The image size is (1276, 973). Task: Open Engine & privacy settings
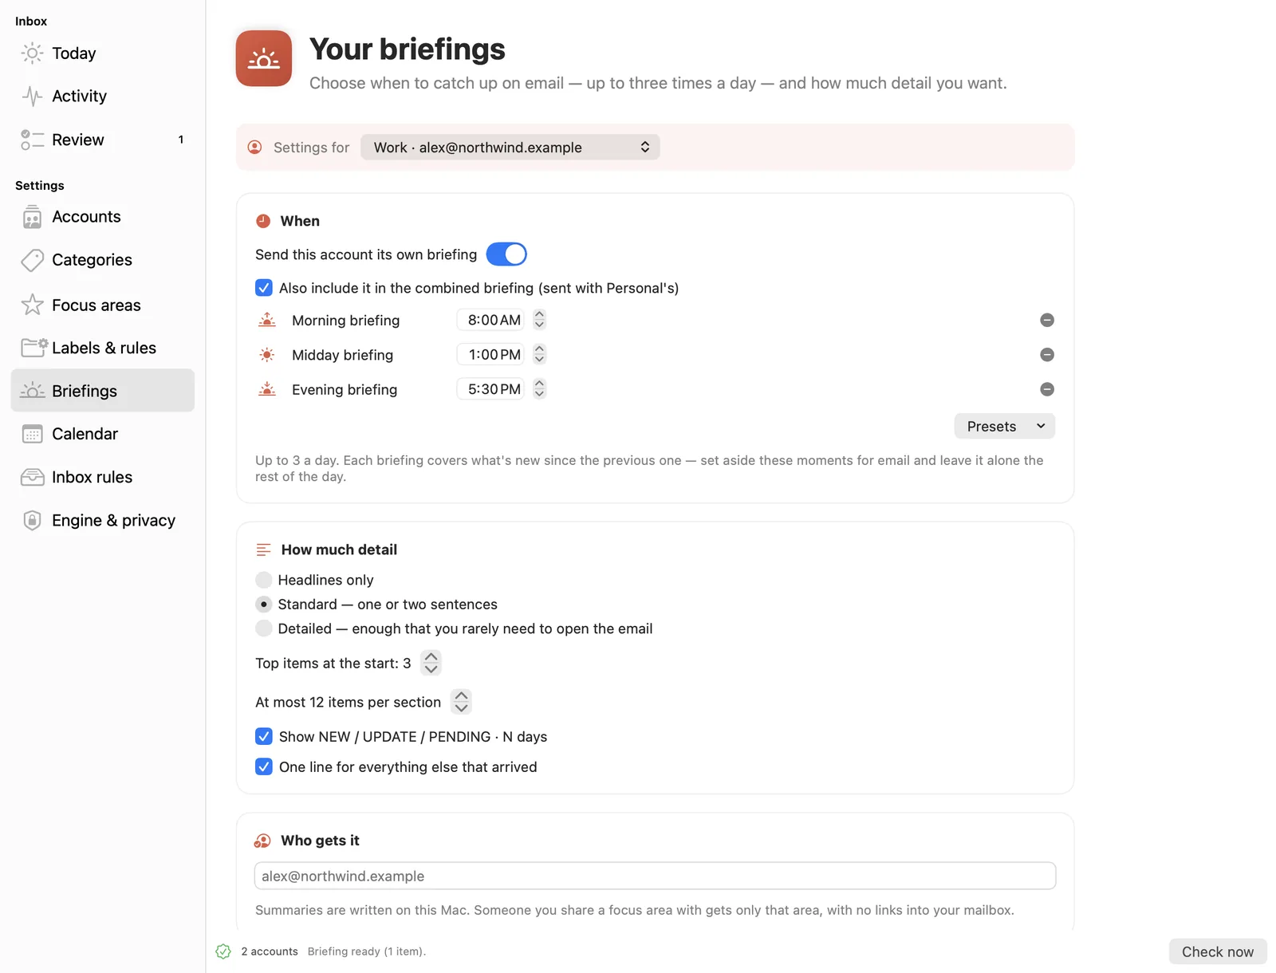(103, 520)
